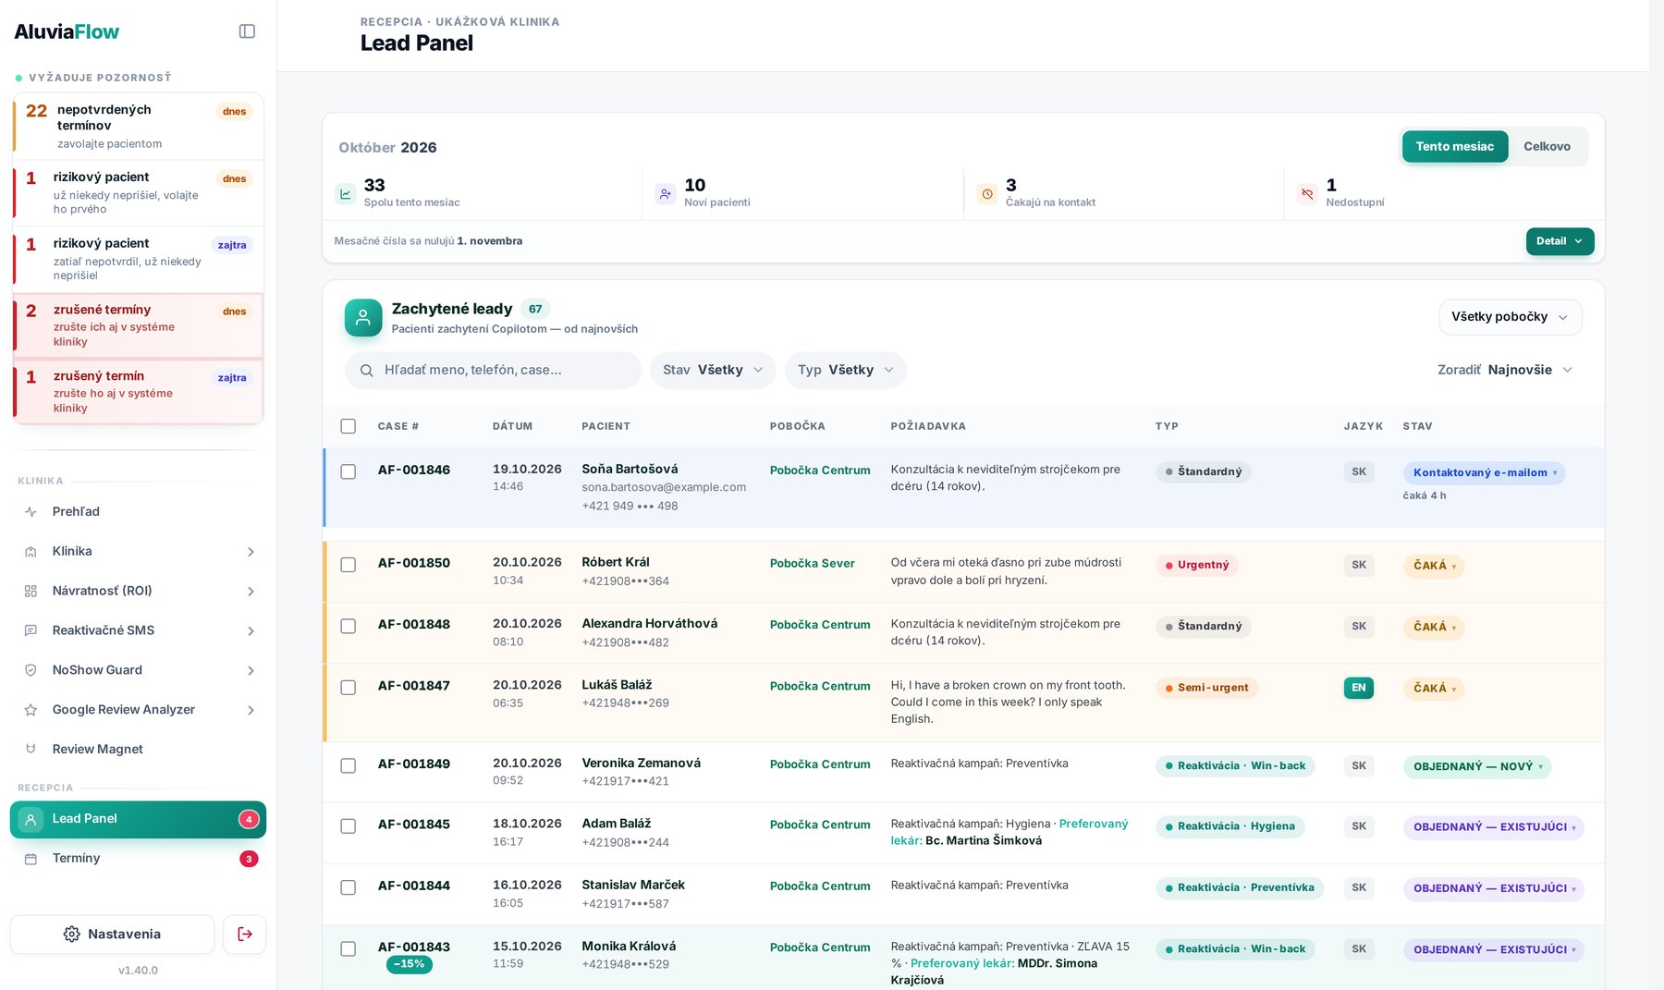This screenshot has width=1664, height=990.
Task: Switch to the Celkovo tab
Action: click(1547, 147)
